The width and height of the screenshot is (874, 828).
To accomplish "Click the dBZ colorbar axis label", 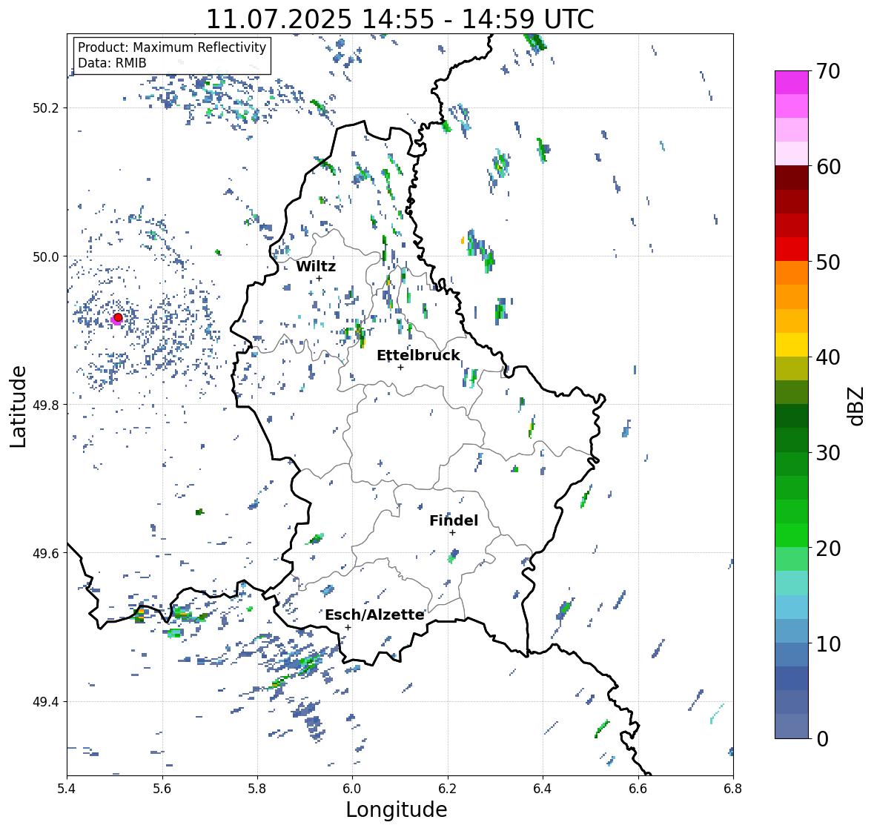I will [x=857, y=405].
